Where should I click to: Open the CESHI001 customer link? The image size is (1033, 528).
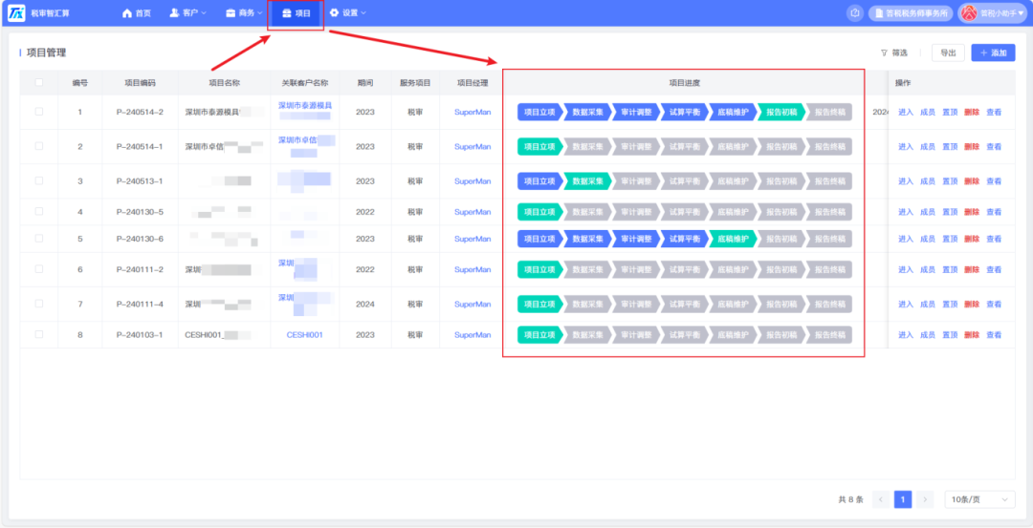pyautogui.click(x=304, y=335)
